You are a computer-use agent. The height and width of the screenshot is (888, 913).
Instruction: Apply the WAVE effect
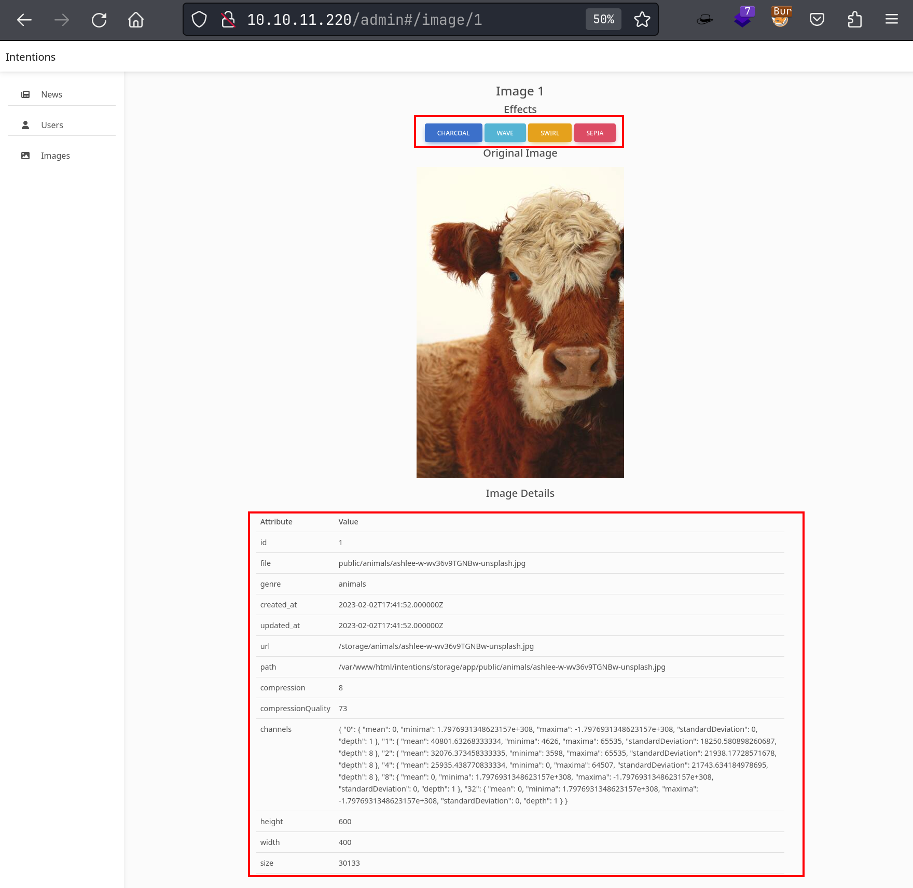coord(505,133)
